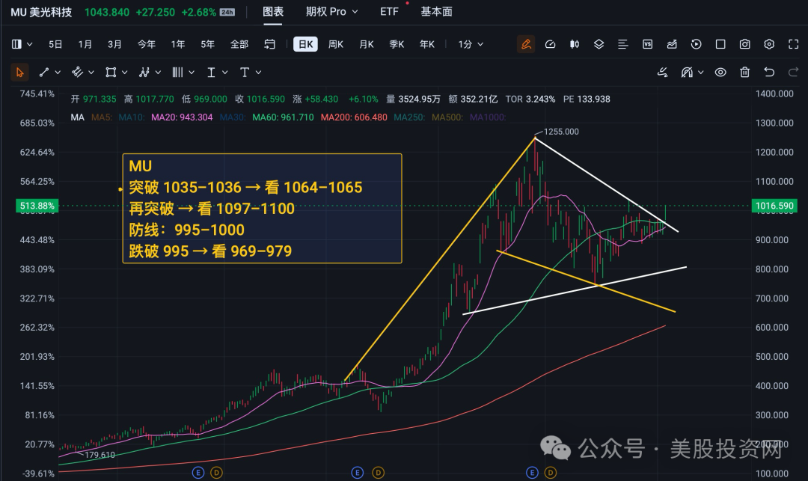808x481 pixels.
Task: Choose the 5年 time range
Action: (208, 44)
